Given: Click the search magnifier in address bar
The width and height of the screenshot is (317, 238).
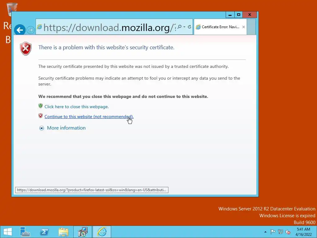Looking at the screenshot, I should [x=179, y=27].
